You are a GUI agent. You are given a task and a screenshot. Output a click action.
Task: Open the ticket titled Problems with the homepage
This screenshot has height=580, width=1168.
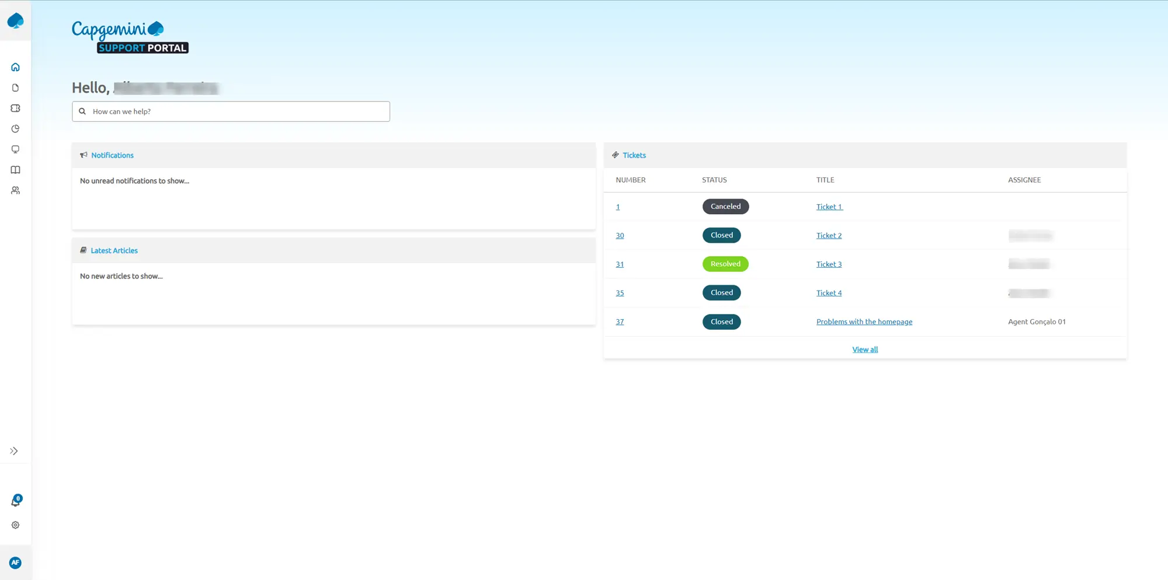(x=864, y=322)
